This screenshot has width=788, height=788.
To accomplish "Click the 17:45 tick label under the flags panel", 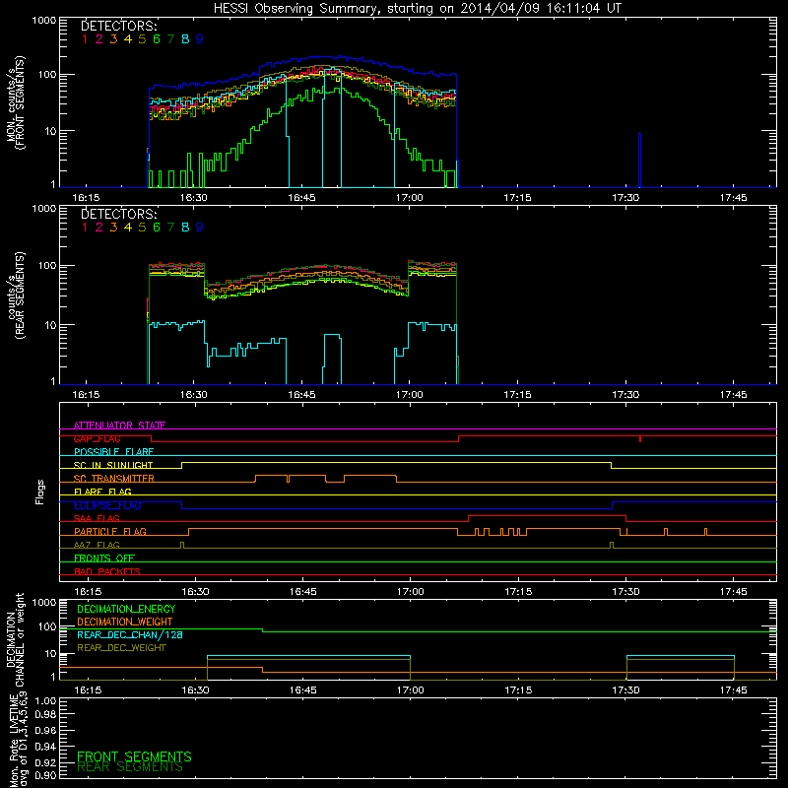I will [733, 592].
